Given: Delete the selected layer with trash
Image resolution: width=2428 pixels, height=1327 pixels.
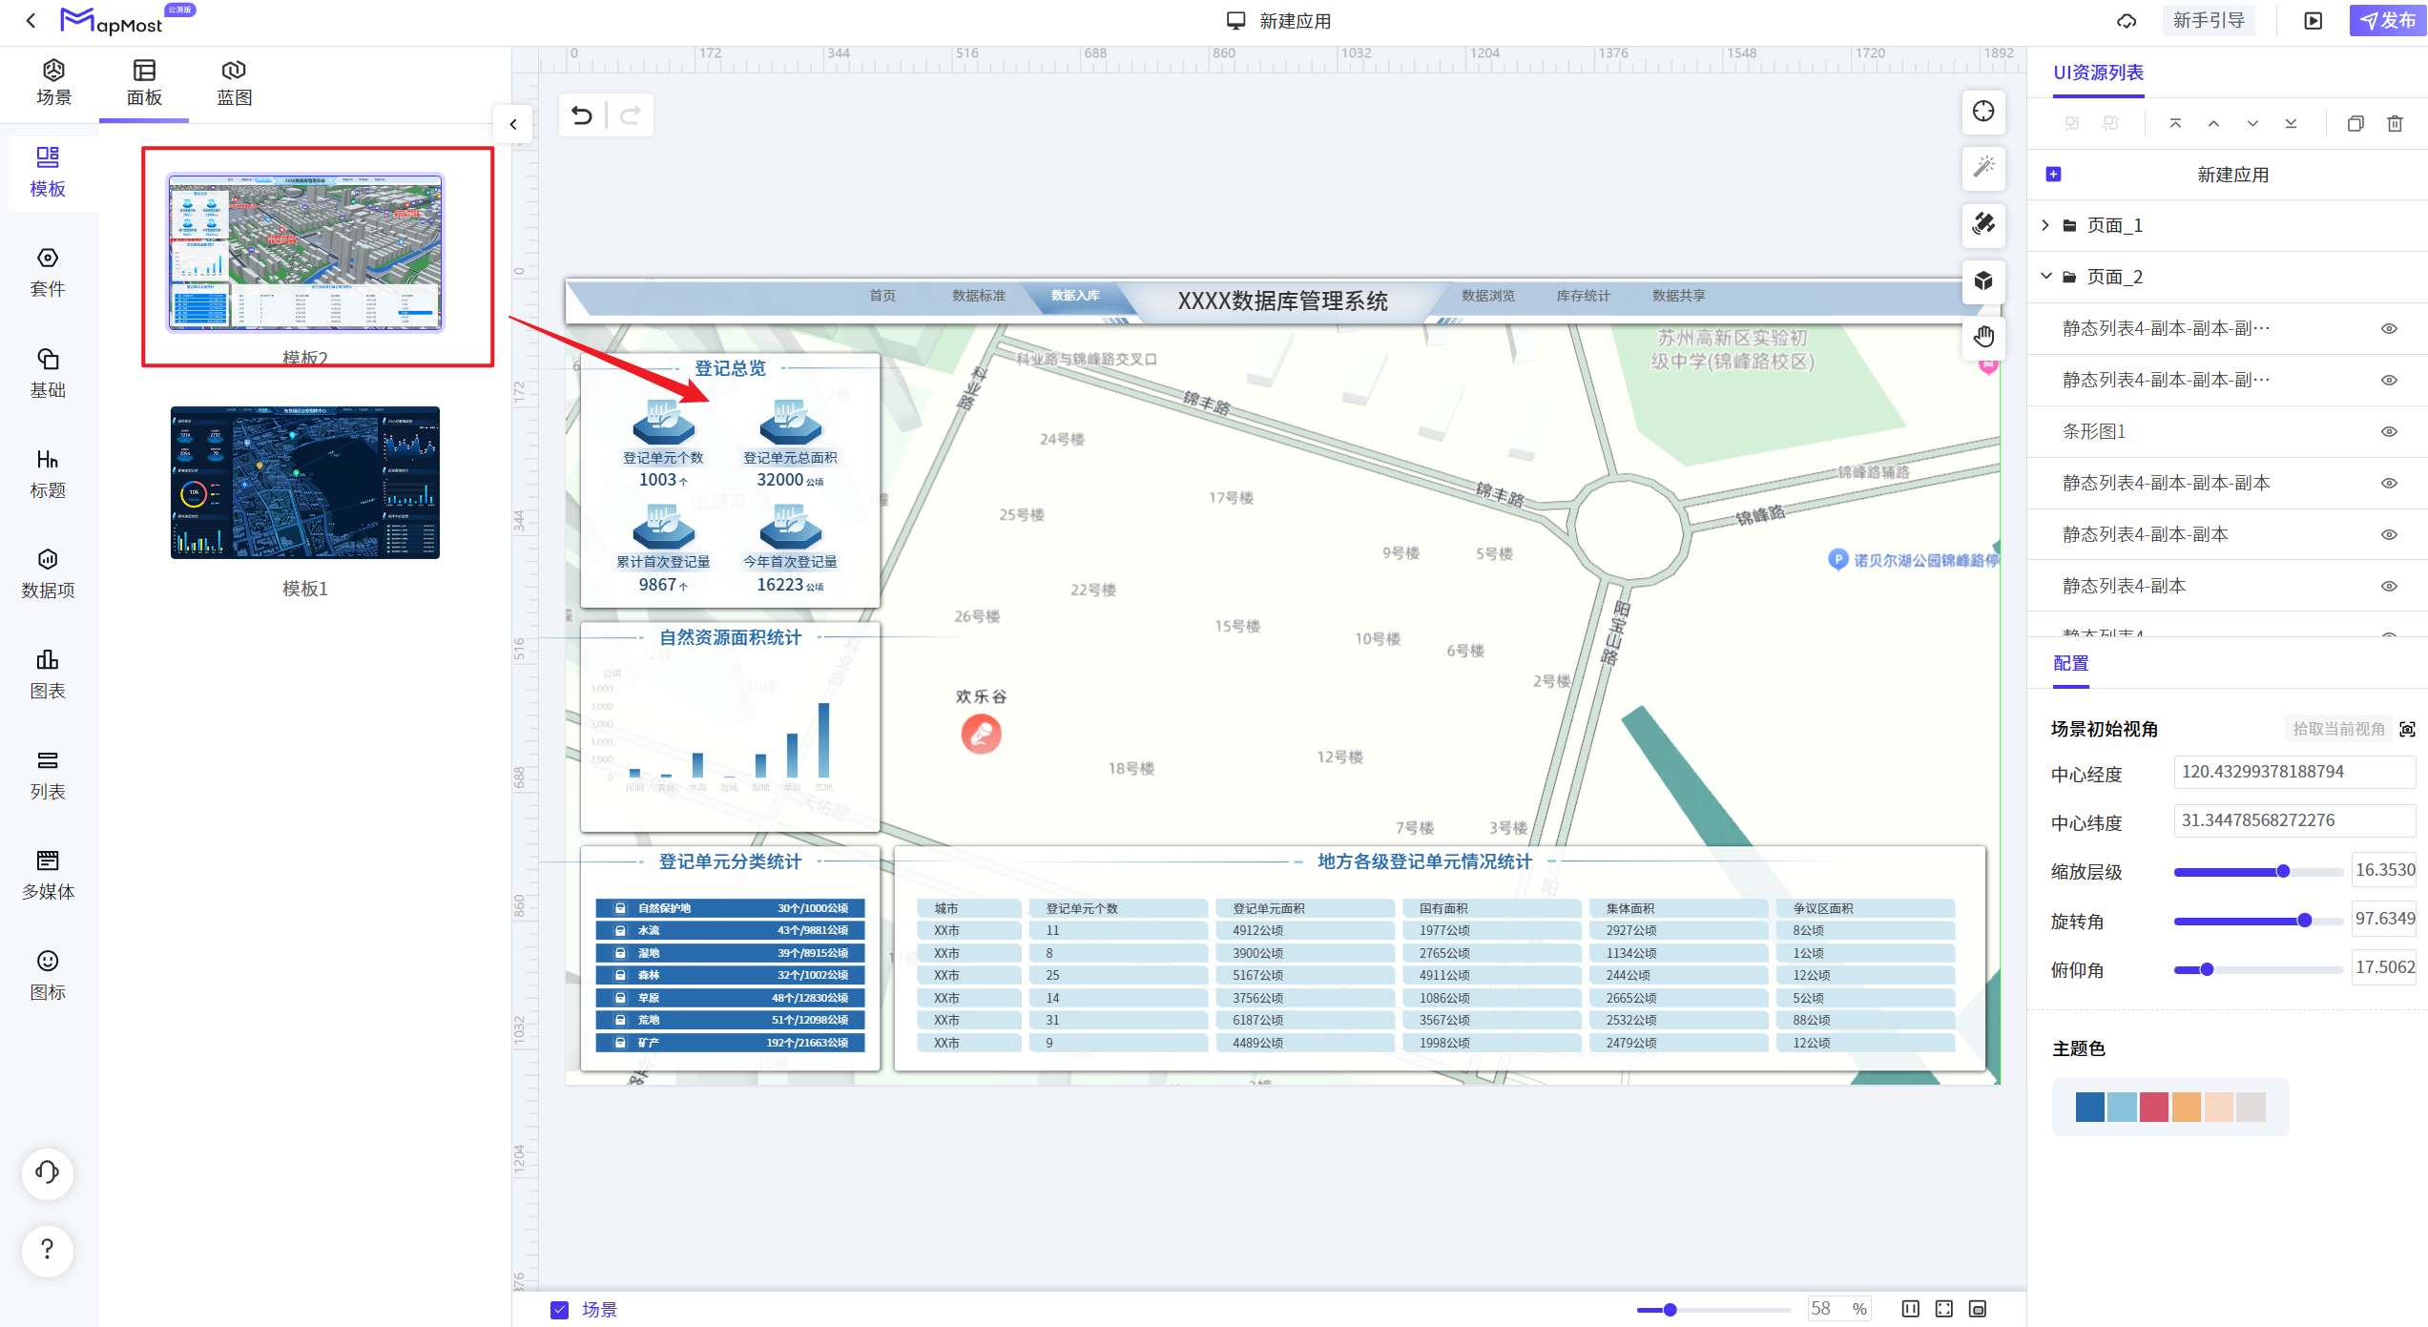Looking at the screenshot, I should (2395, 124).
